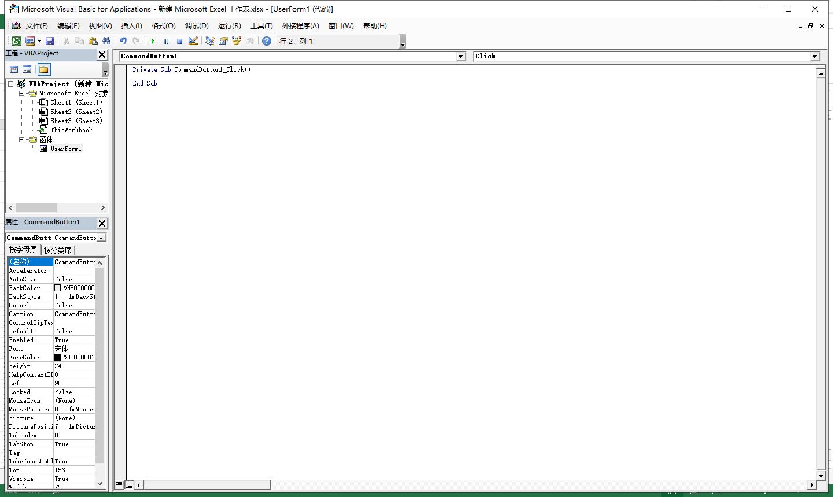Open Project Explorer from the toolbar
833x497 pixels.
coord(209,41)
